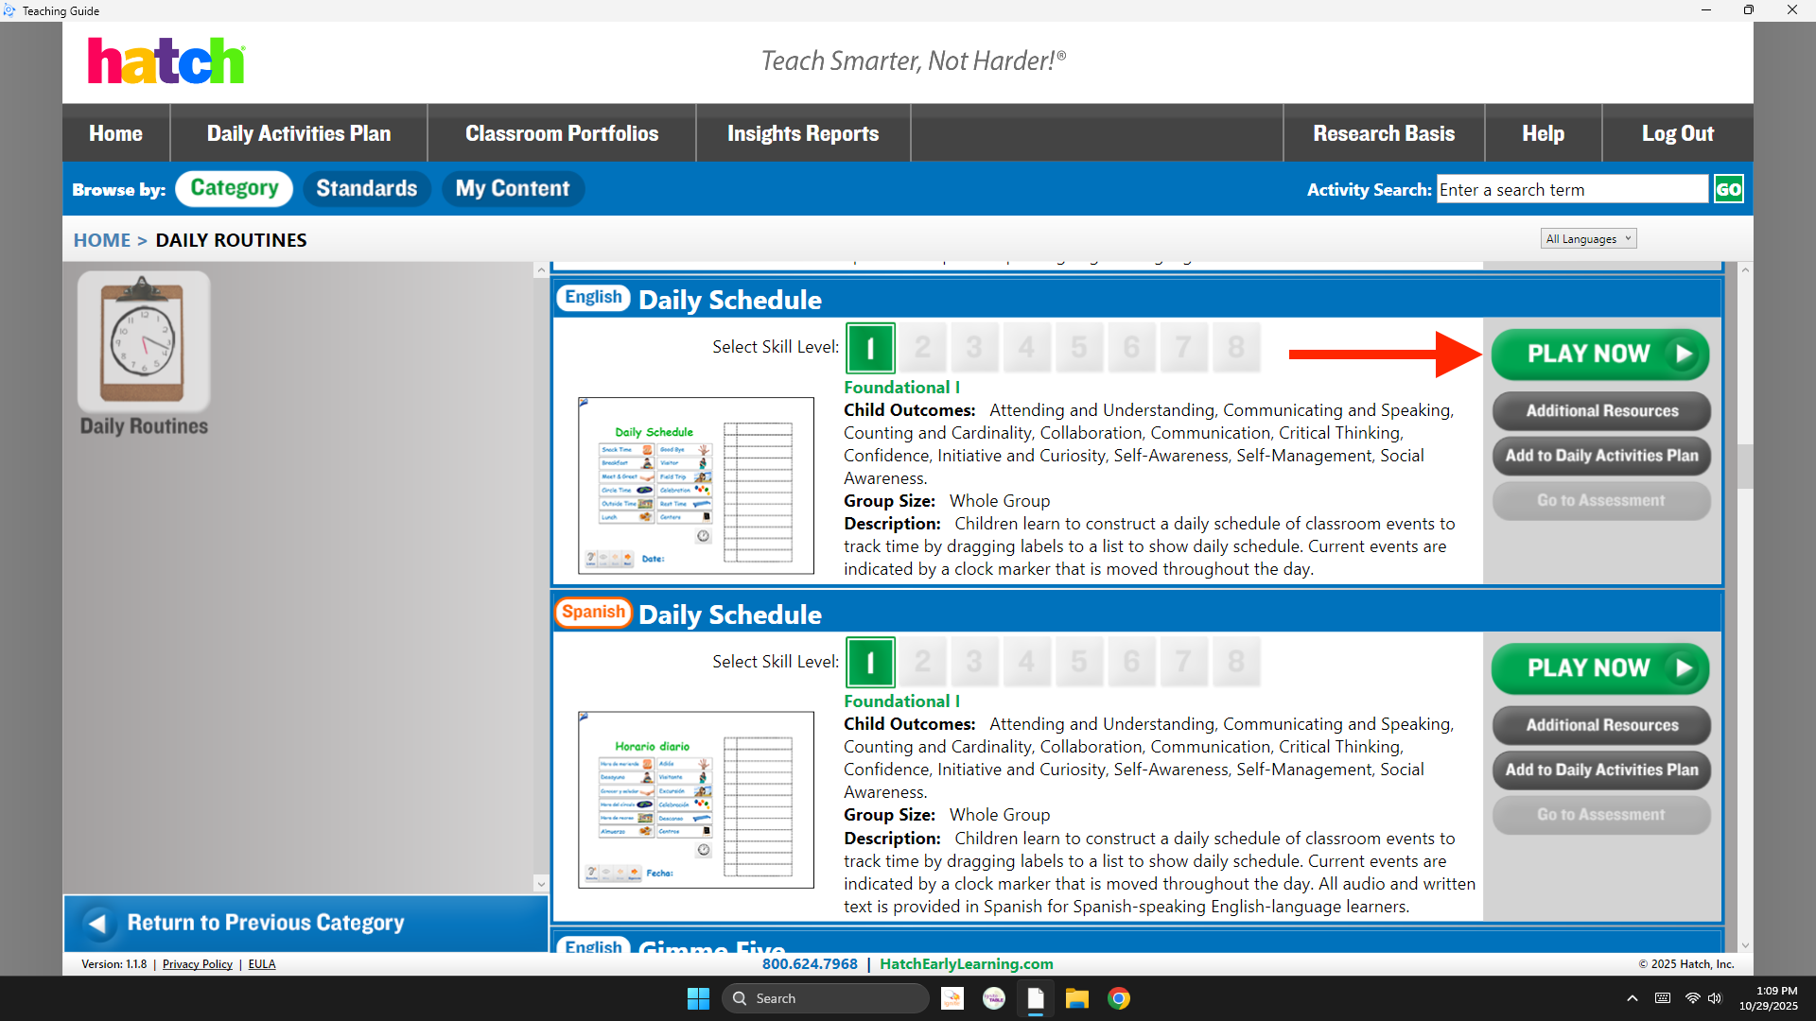The image size is (1816, 1021).
Task: Click the English language badge on Daily Schedule
Action: pos(593,298)
